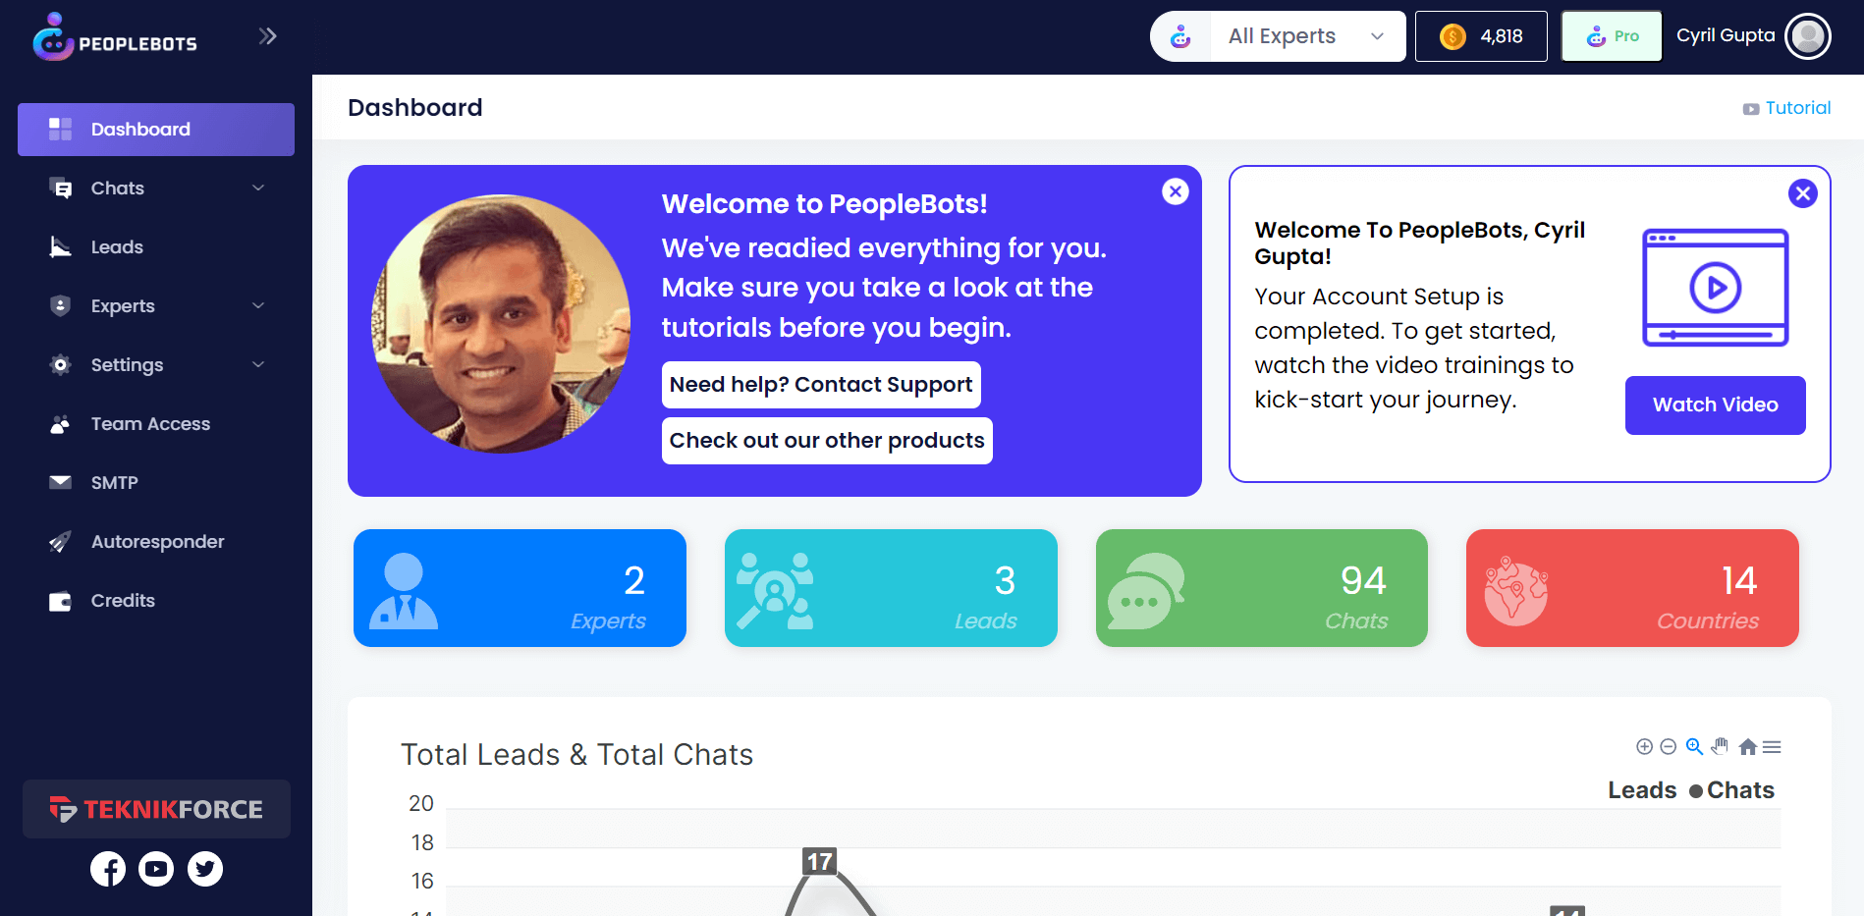Select the chart selection zoom magnifier
This screenshot has width=1864, height=916.
pos(1694,747)
